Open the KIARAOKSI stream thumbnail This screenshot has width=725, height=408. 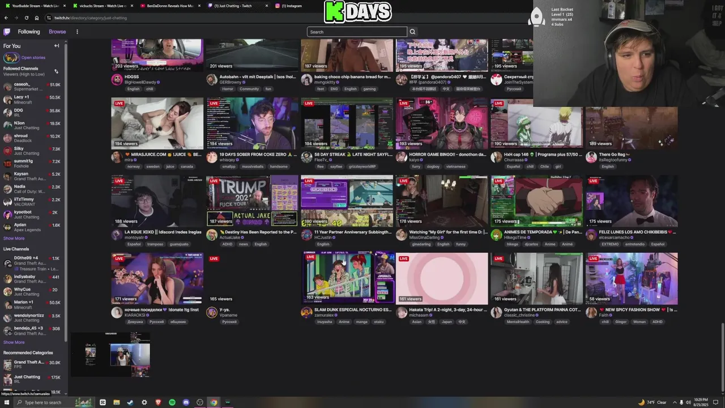pyautogui.click(x=157, y=278)
